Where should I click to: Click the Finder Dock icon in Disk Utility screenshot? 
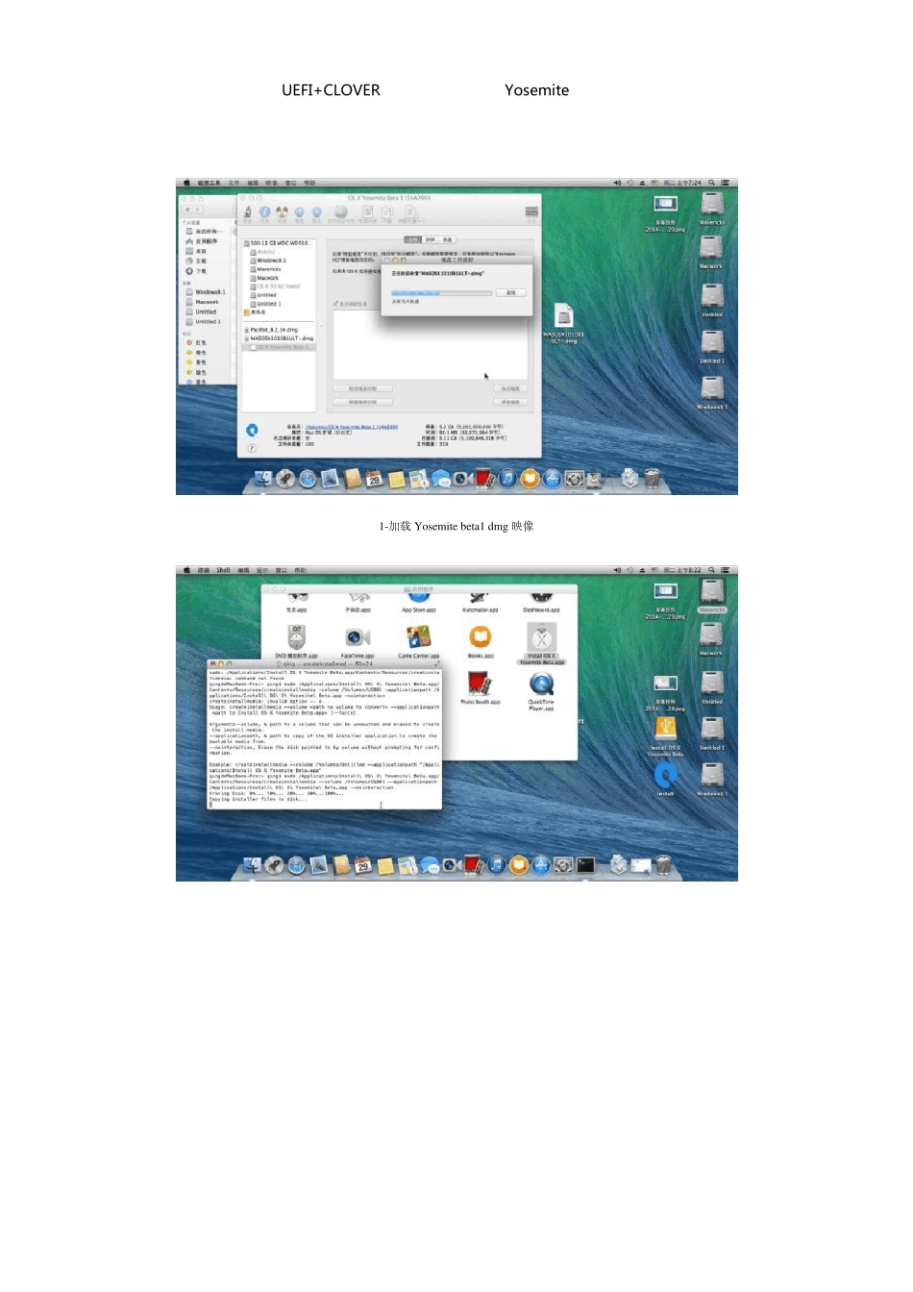pyautogui.click(x=262, y=478)
